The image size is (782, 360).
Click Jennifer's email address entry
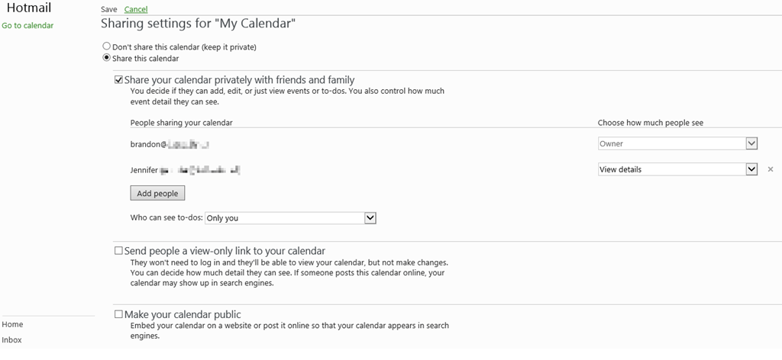tap(186, 169)
